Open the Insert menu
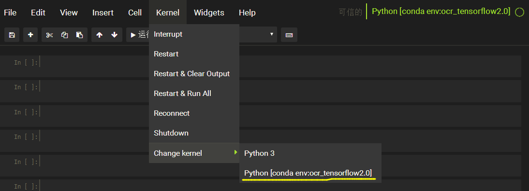 coord(103,13)
